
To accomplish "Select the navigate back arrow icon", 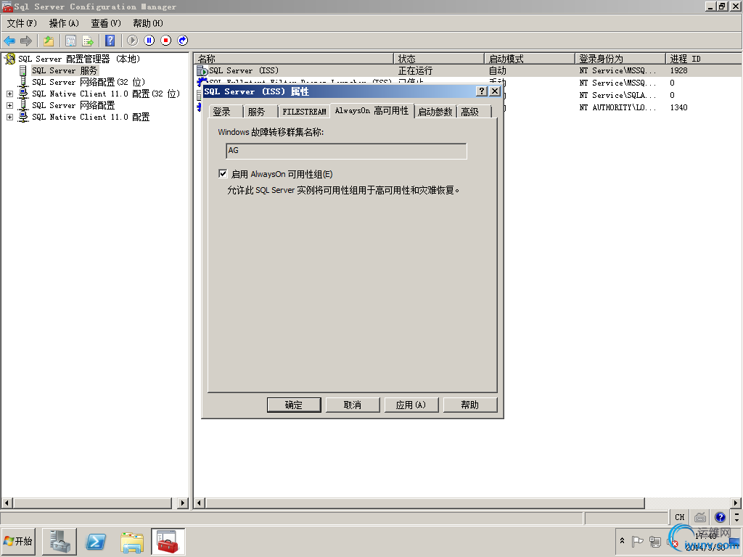I will 9,41.
